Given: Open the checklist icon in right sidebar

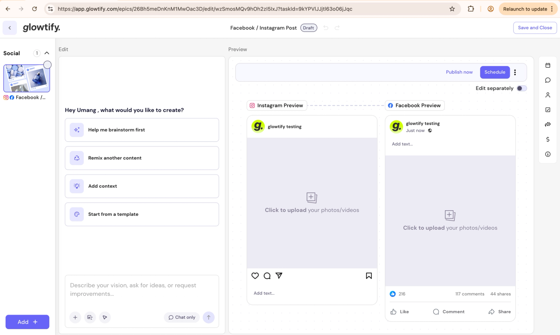Looking at the screenshot, I should click(x=548, y=110).
